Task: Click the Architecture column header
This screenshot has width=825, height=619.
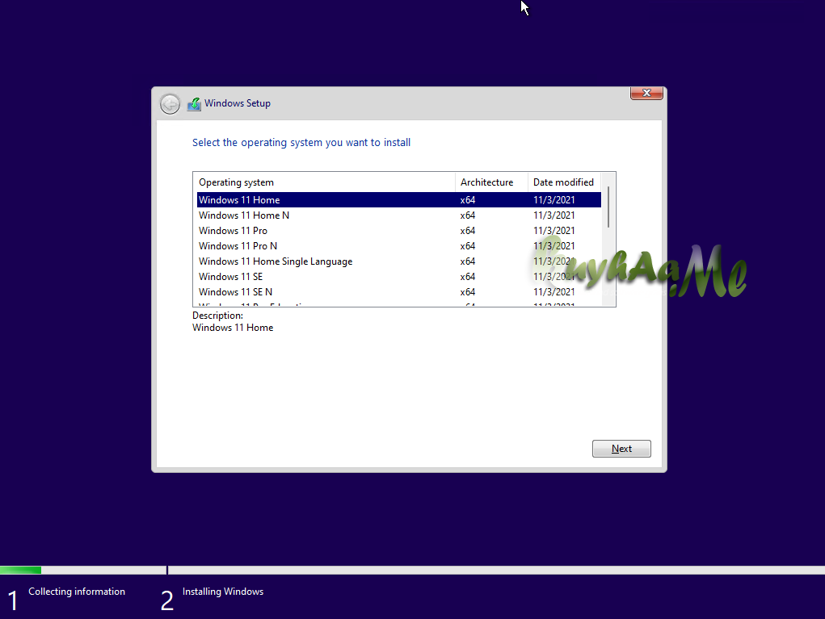Action: point(491,182)
